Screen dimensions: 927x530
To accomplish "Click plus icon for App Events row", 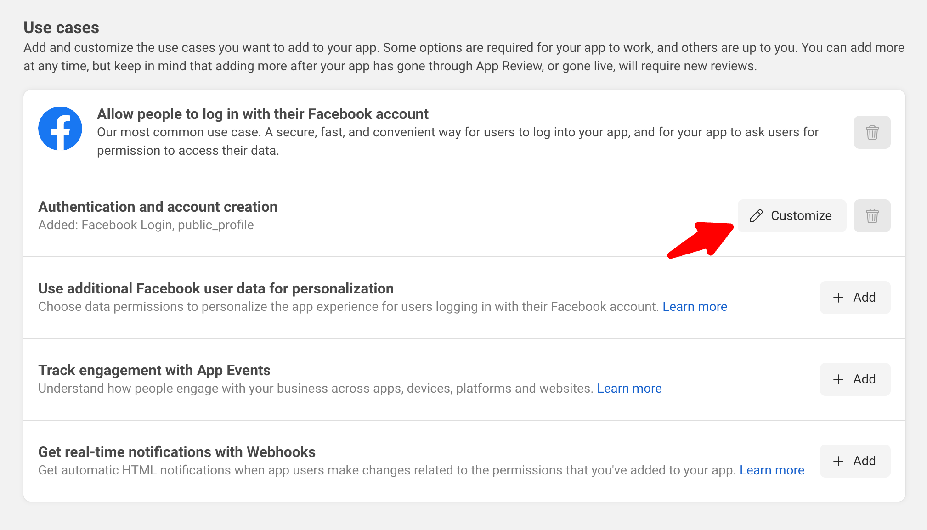I will click(838, 379).
